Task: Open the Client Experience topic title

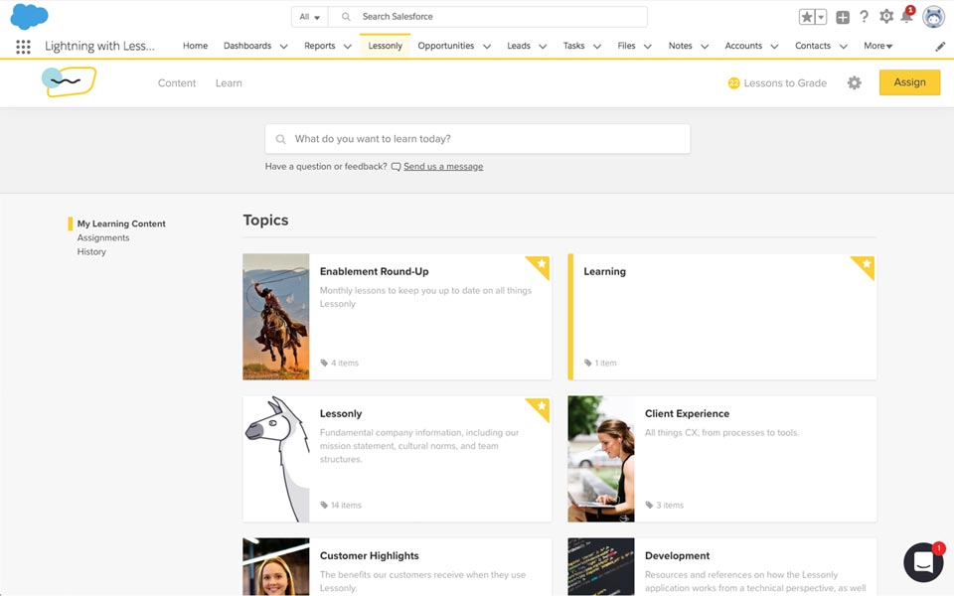Action: [x=687, y=414]
